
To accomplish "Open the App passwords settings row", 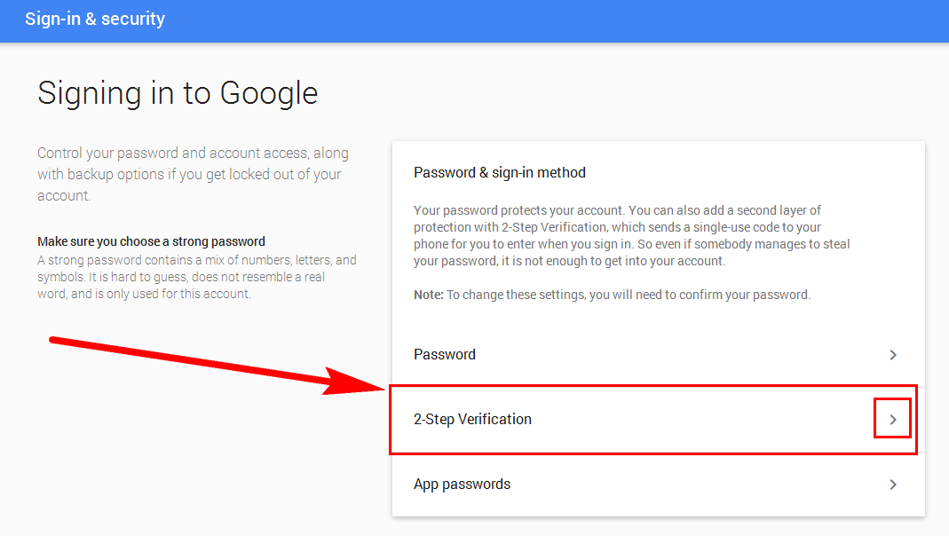I will pyautogui.click(x=462, y=484).
